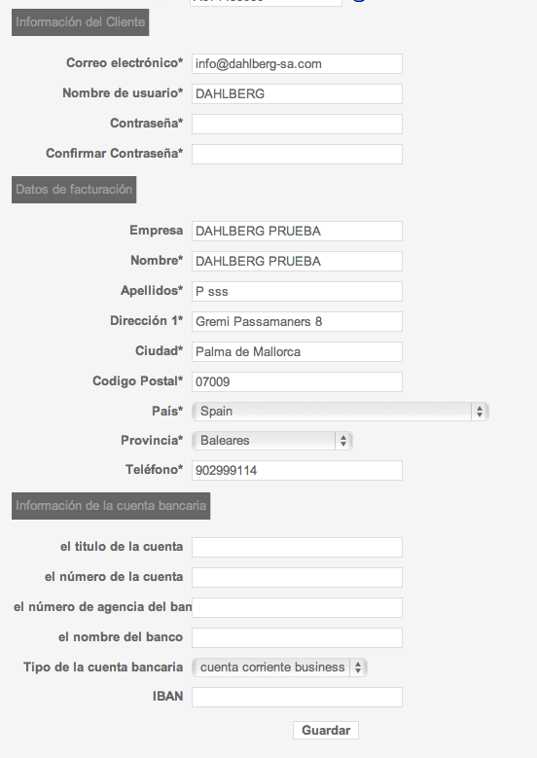Focus the Contraseña password field

[297, 125]
